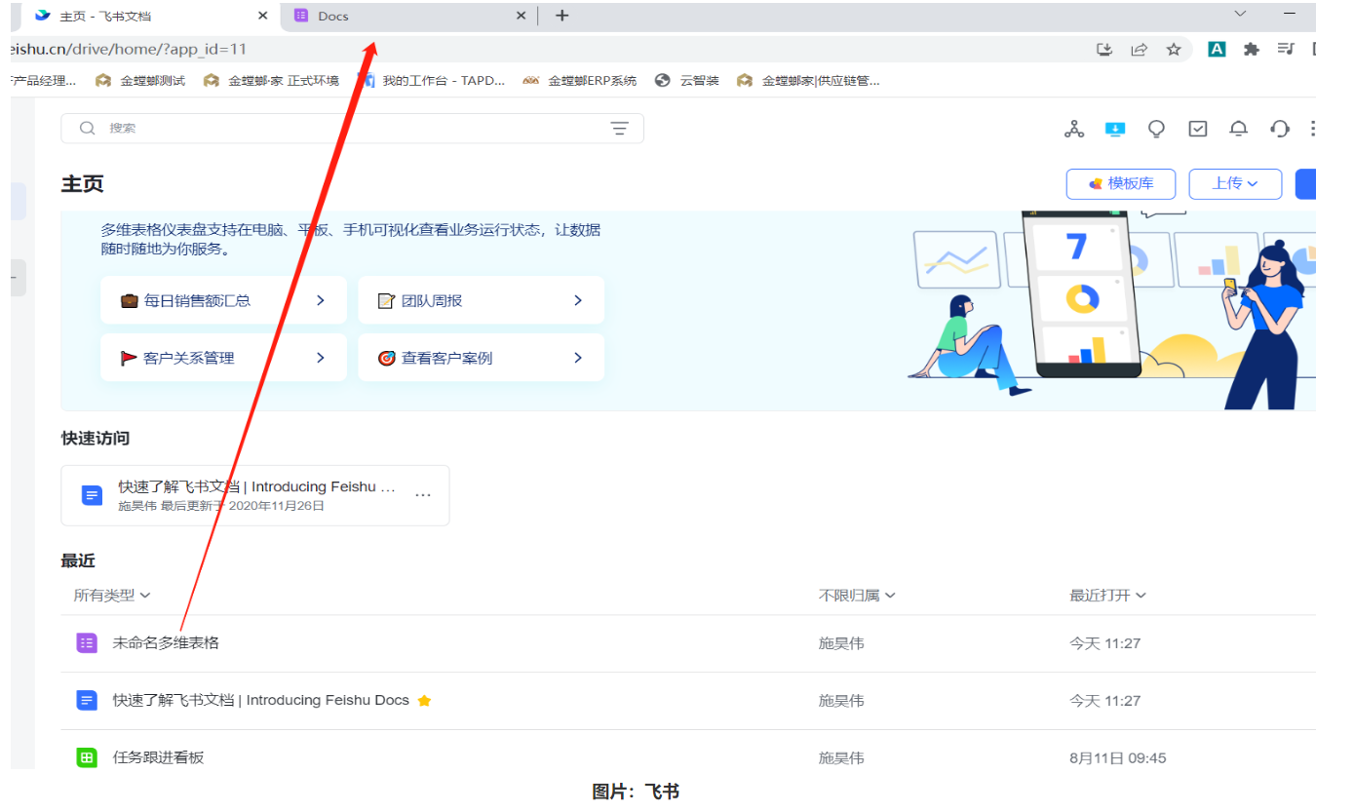The image size is (1354, 812).
Task: Expand the 最近打开 sort dropdown
Action: click(1107, 596)
